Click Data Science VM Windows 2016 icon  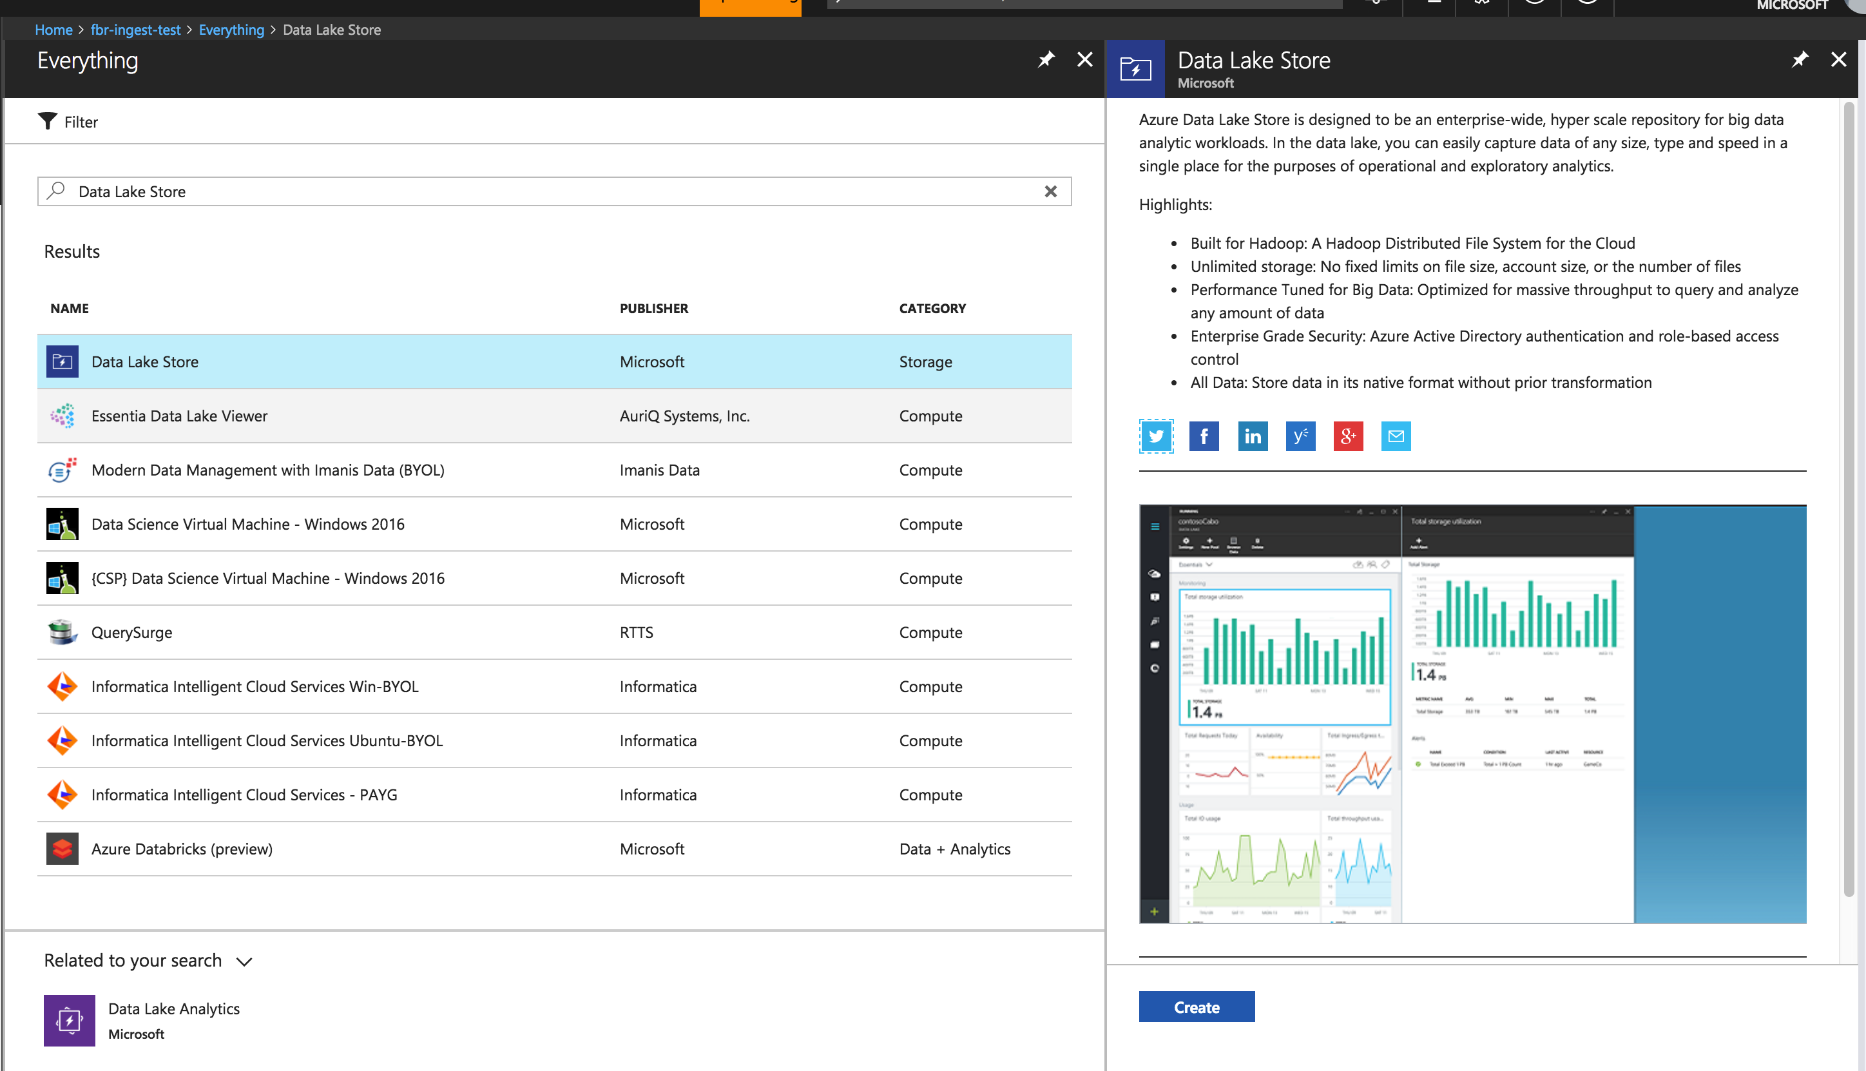point(63,524)
